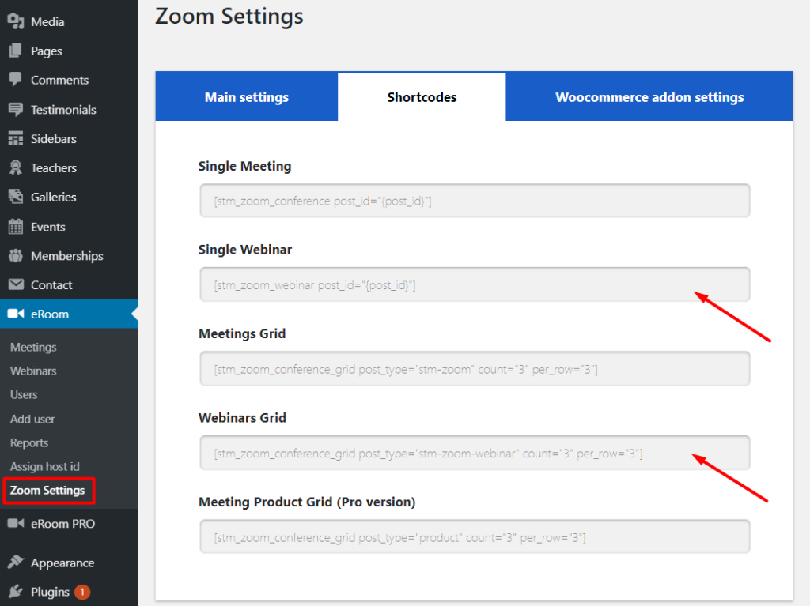This screenshot has height=606, width=810.
Task: Click the Webinars Grid shortcode field
Action: coord(475,454)
